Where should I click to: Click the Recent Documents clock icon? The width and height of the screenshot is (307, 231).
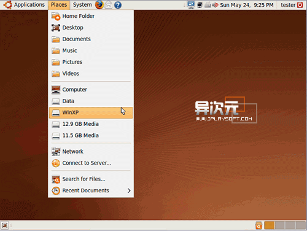pos(56,190)
